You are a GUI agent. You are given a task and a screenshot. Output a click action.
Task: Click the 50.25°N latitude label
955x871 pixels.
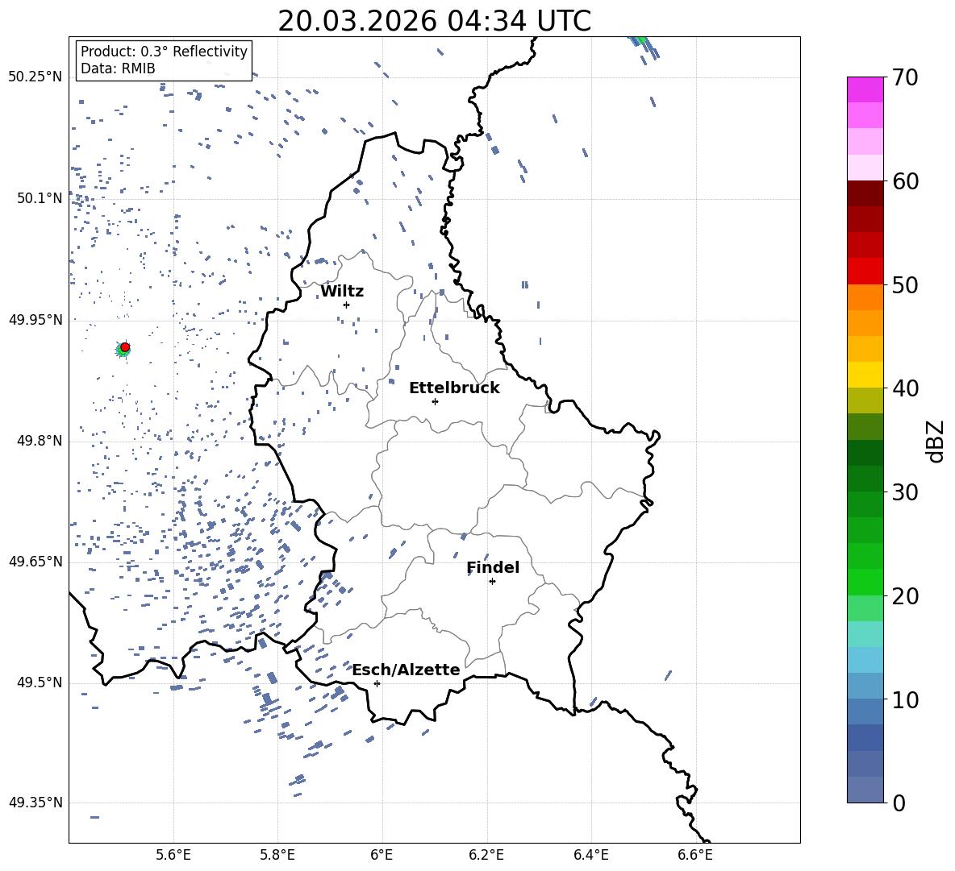click(35, 77)
